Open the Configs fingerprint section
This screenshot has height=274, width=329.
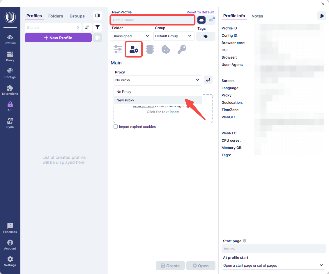(10, 73)
